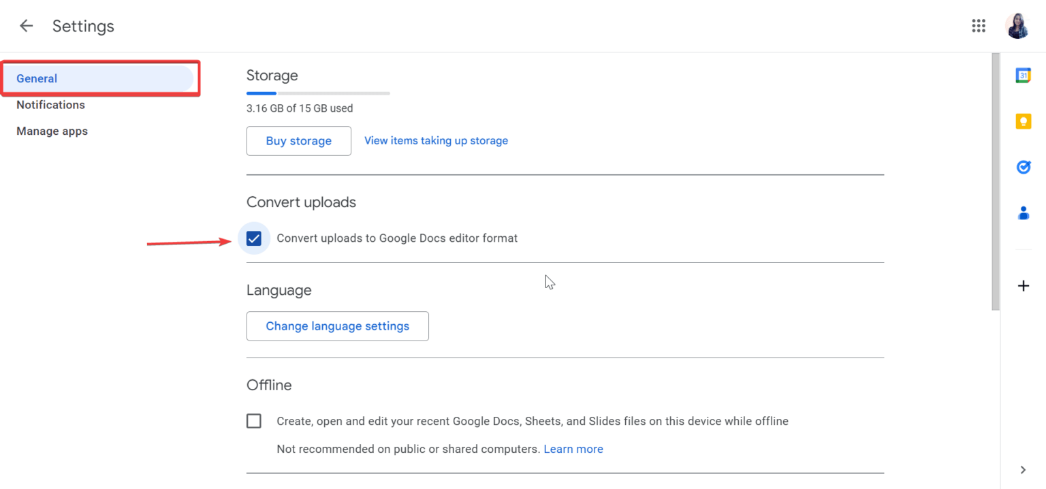Open the Google apps grid
Viewport: 1046px width, 489px height.
979,25
